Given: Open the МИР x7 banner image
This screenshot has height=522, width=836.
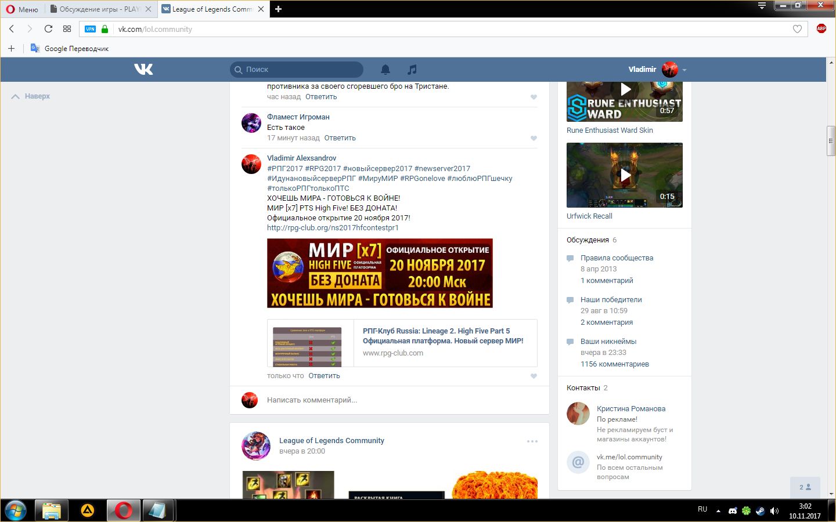Looking at the screenshot, I should pyautogui.click(x=380, y=273).
